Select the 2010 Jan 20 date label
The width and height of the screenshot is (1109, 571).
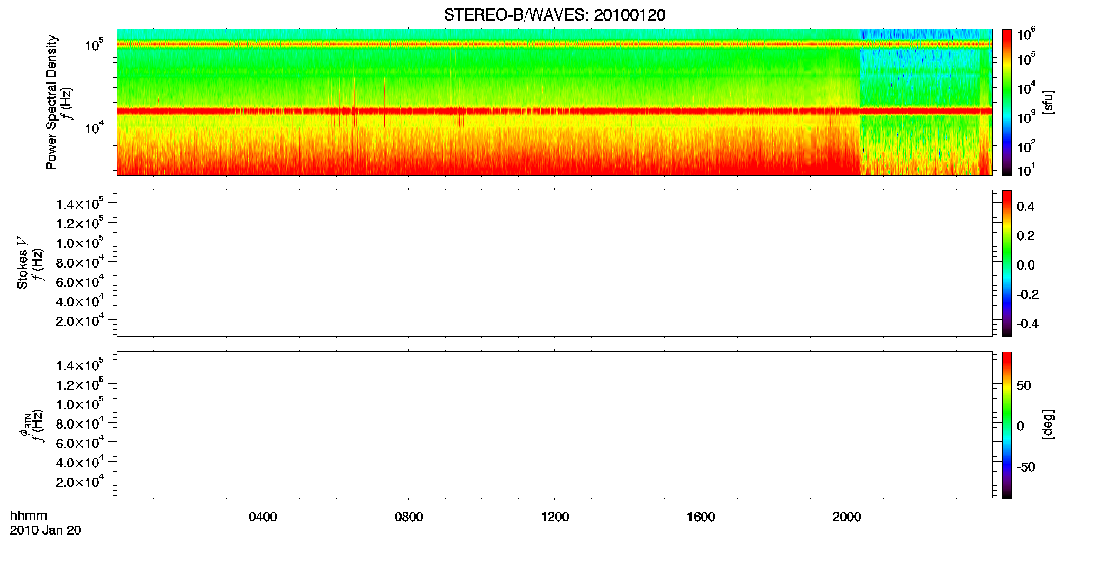46,530
